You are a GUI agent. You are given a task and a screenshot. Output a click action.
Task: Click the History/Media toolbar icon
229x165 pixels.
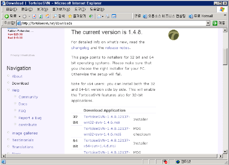(91, 16)
